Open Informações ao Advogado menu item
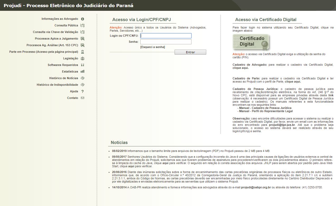 coord(60,19)
